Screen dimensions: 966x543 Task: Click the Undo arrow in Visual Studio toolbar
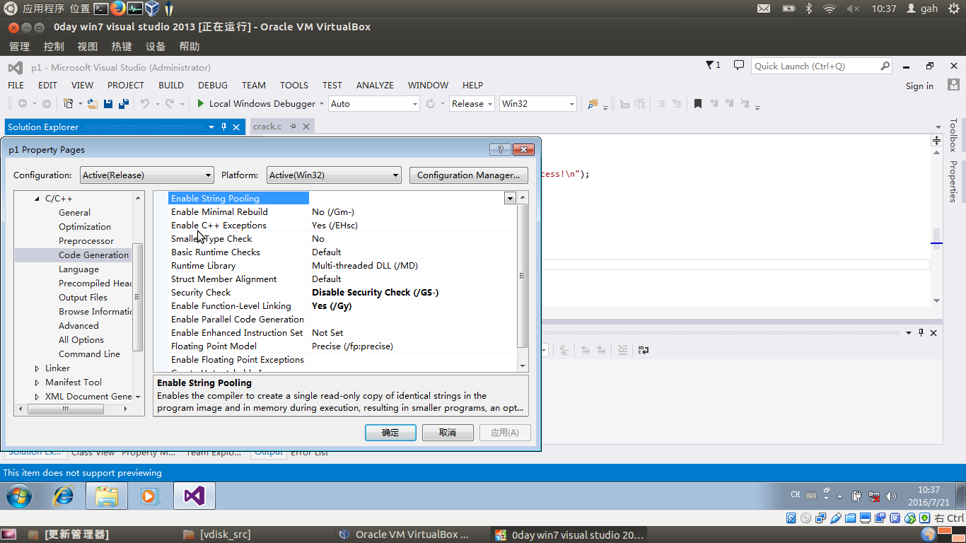(x=144, y=104)
